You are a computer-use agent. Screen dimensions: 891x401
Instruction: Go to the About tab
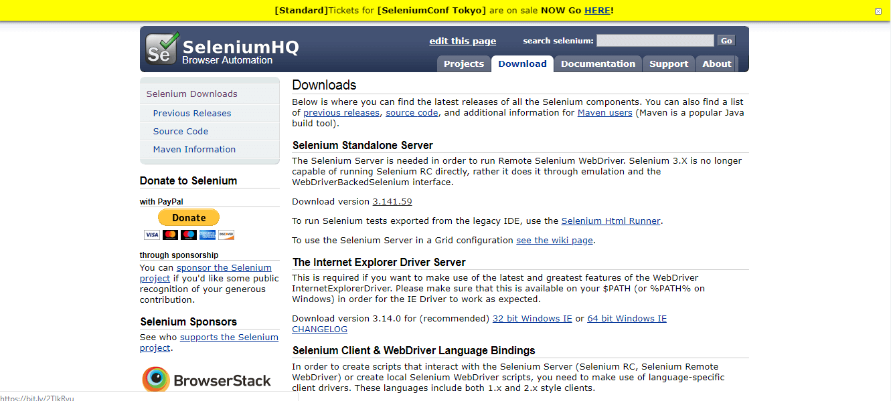(x=716, y=63)
